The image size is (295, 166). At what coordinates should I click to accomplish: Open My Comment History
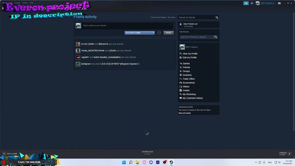click(193, 98)
